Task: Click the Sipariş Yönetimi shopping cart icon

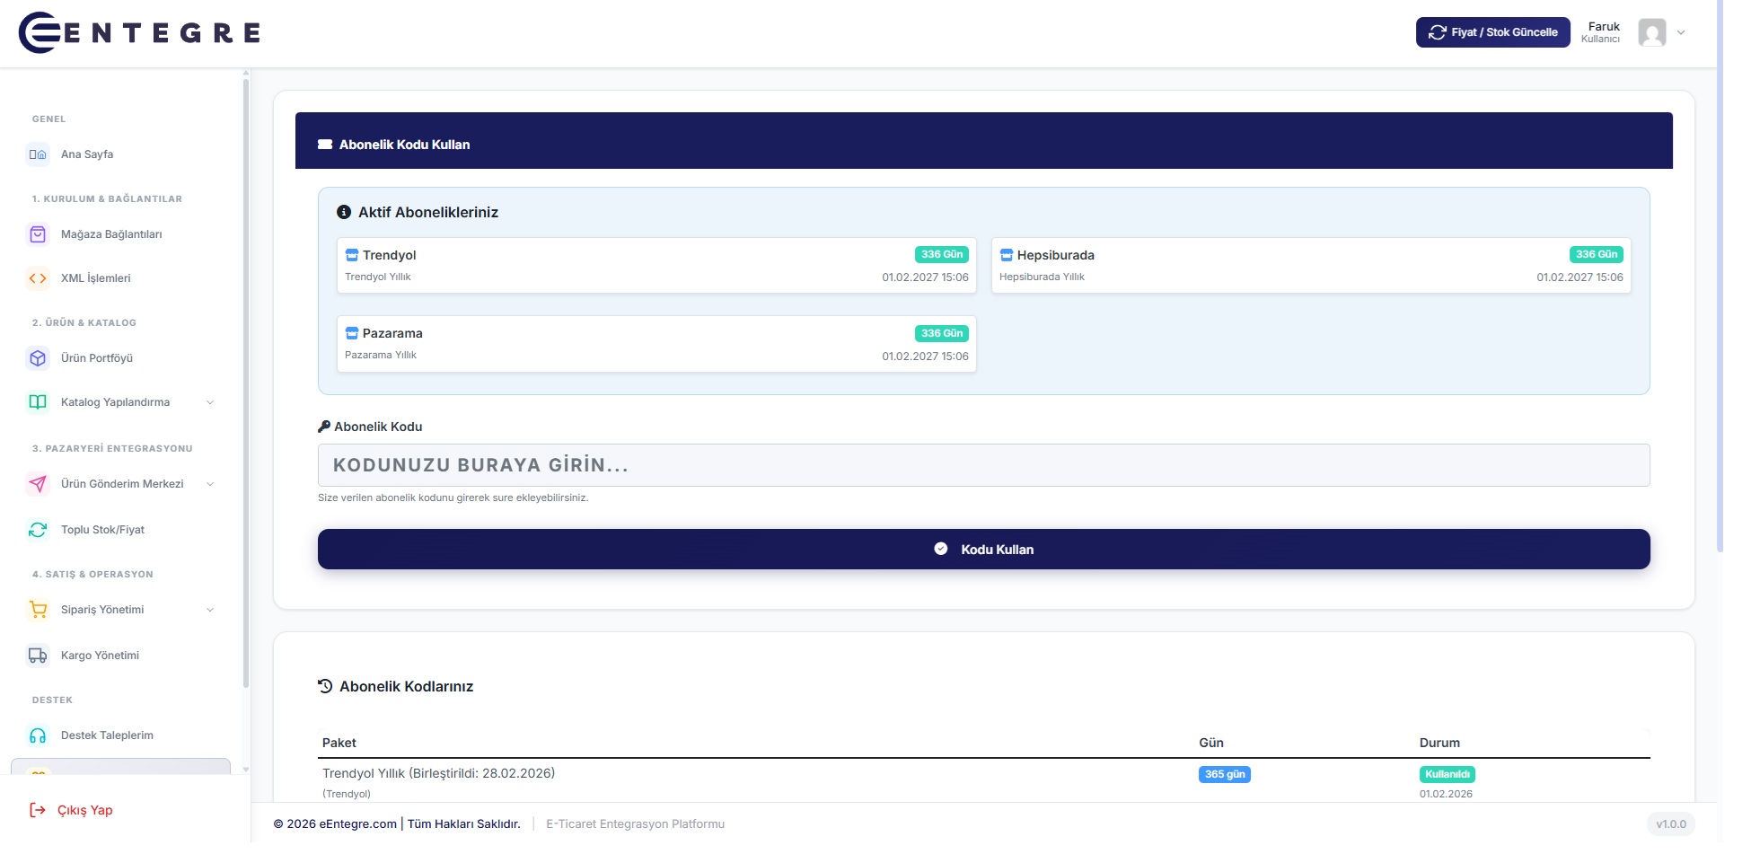Action: click(38, 610)
